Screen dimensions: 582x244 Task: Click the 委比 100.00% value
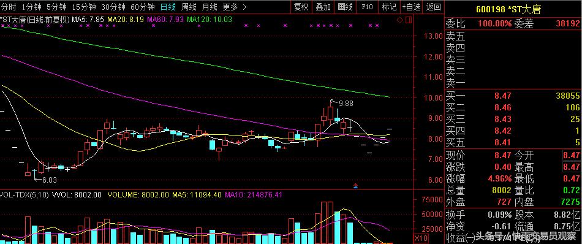(495, 24)
